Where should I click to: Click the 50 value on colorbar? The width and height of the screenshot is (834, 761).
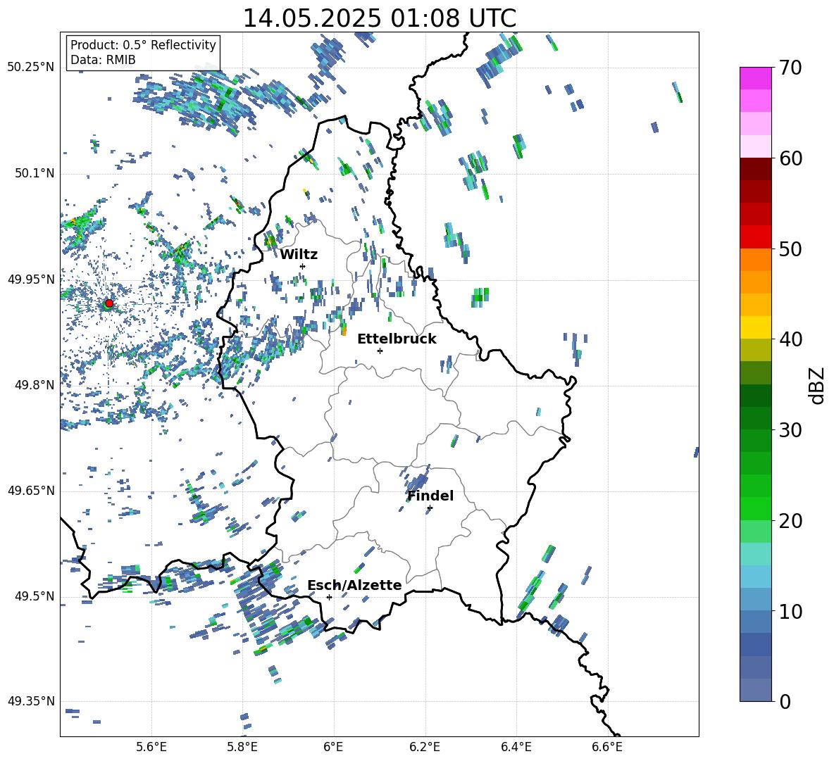(791, 249)
